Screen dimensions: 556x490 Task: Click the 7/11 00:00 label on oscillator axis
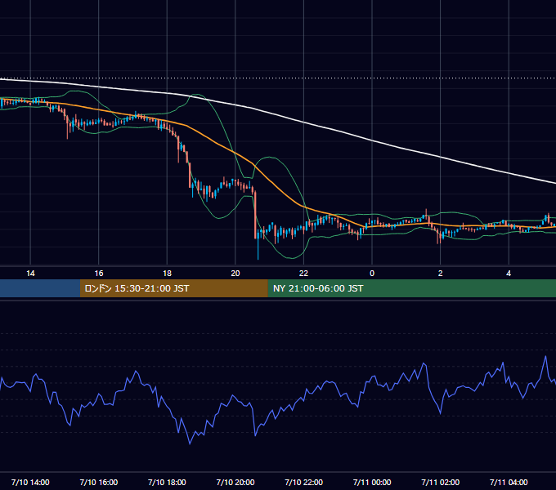point(372,482)
